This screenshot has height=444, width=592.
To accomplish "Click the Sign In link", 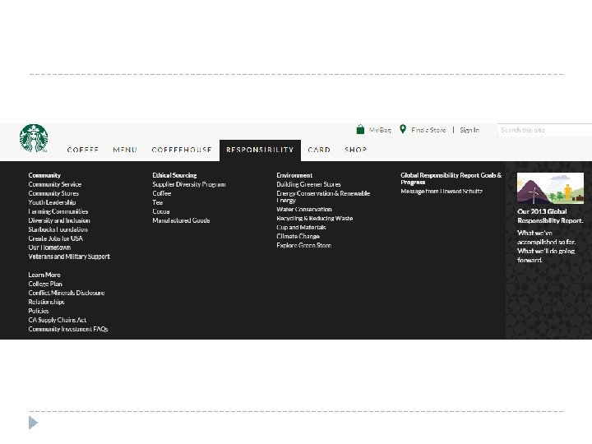I will (469, 130).
